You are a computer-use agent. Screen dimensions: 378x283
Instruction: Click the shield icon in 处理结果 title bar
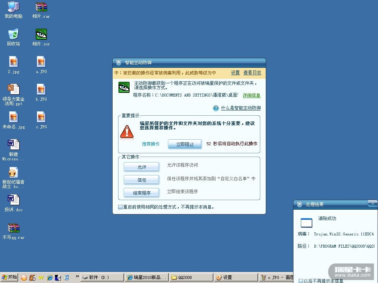[x=299, y=204]
